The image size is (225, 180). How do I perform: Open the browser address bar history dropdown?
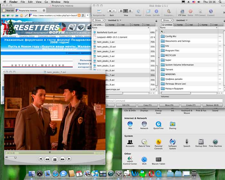click(x=87, y=15)
